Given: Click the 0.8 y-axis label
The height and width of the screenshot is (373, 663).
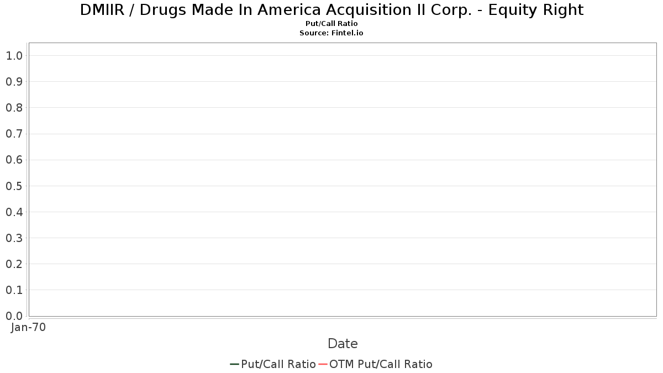Looking at the screenshot, I should click(14, 108).
